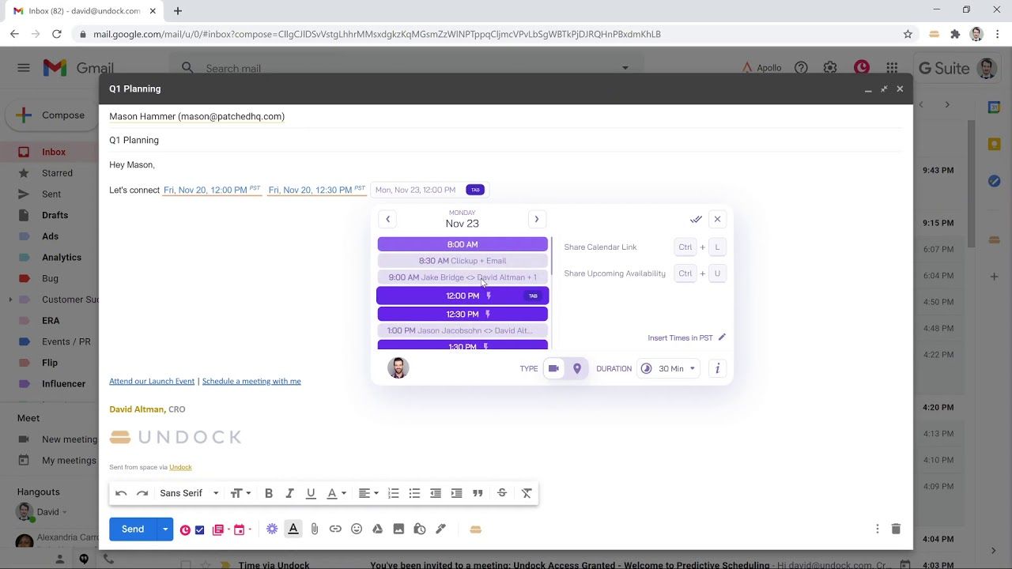The image size is (1012, 569).
Task: Insert a link
Action: [x=335, y=529]
